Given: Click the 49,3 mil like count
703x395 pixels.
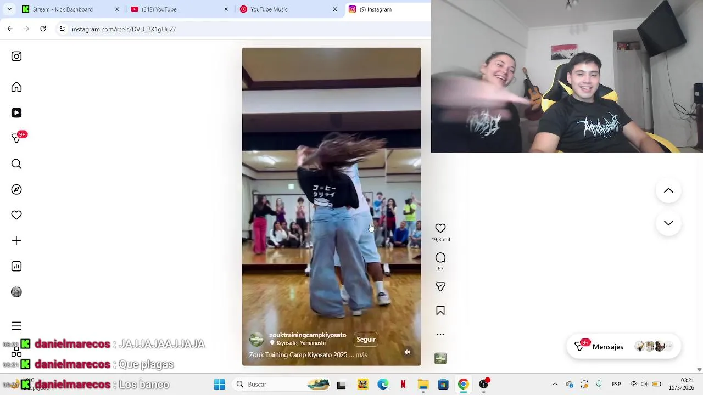Looking at the screenshot, I should pyautogui.click(x=440, y=240).
